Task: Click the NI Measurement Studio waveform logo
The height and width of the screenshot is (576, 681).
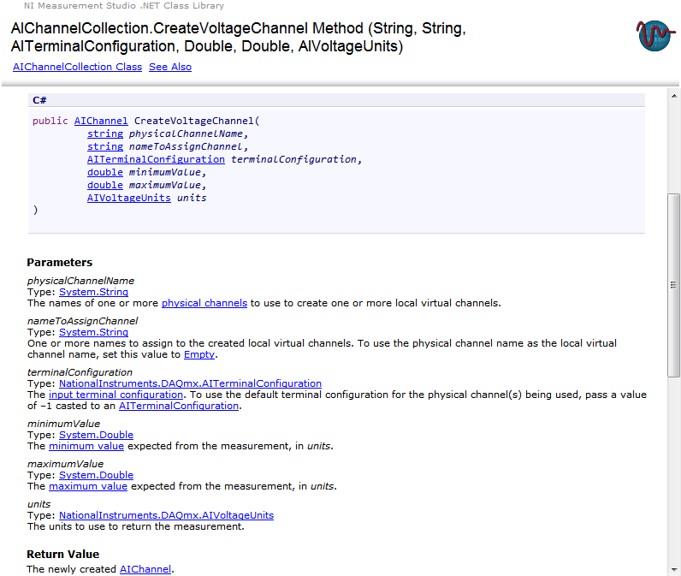Action: click(x=655, y=35)
